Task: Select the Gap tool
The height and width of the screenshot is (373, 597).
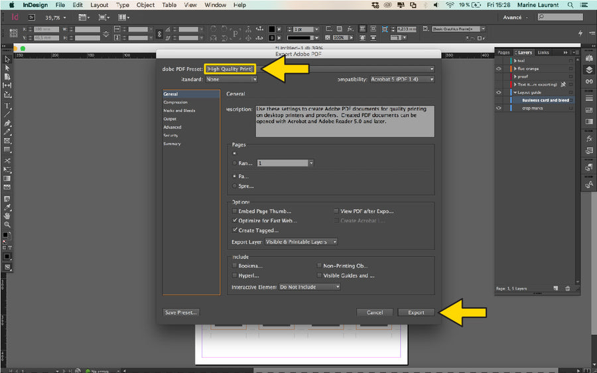Action: tap(7, 86)
